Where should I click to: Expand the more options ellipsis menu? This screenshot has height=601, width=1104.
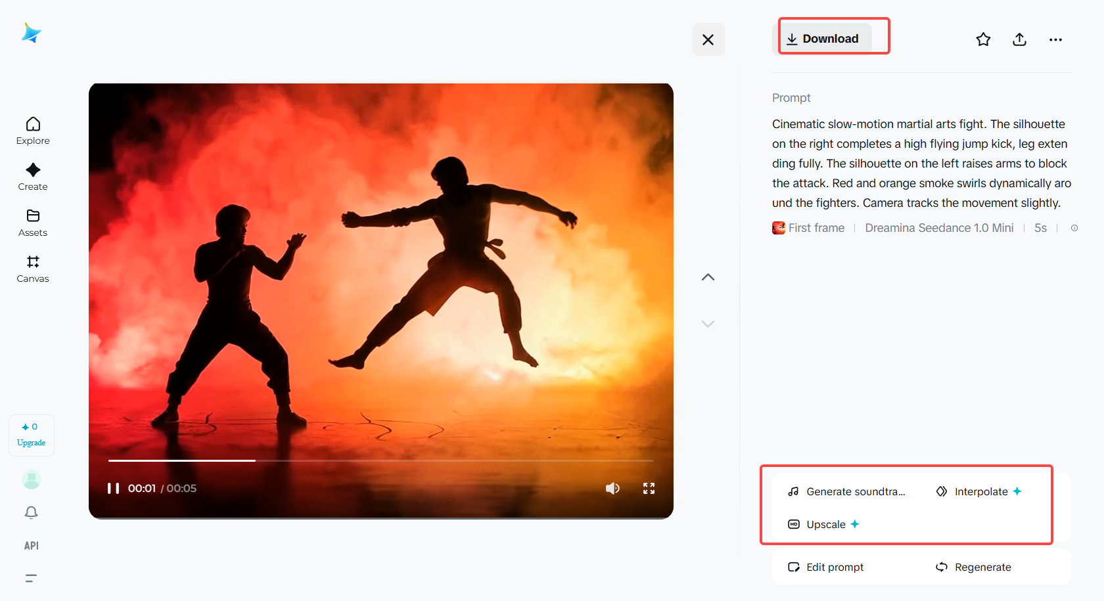tap(1055, 39)
